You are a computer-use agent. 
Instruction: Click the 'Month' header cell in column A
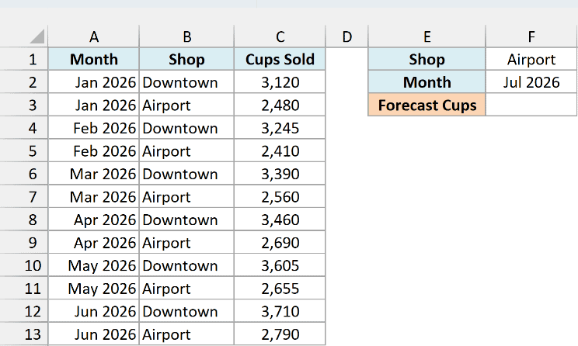(94, 59)
